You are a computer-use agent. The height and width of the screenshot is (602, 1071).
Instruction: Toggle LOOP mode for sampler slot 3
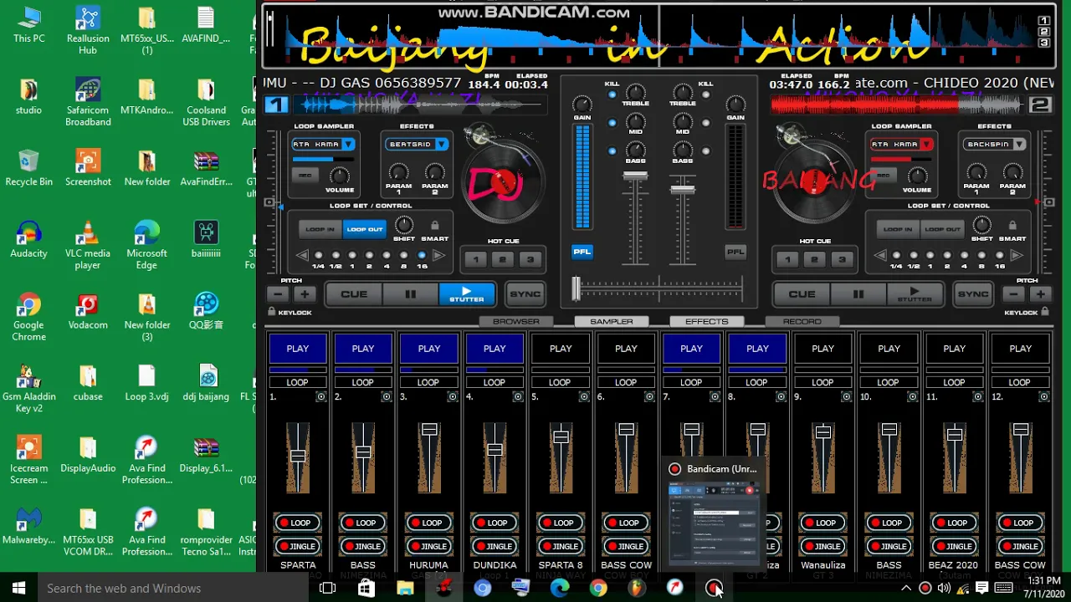coord(428,382)
